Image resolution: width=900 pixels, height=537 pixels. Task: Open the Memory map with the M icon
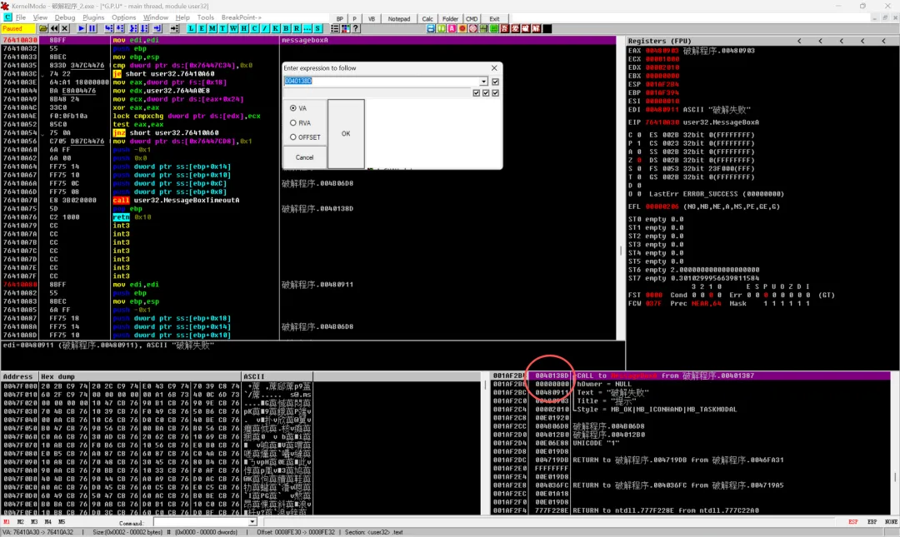(212, 28)
